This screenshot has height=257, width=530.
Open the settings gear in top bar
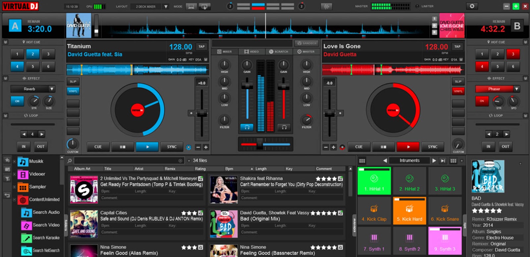472,6
